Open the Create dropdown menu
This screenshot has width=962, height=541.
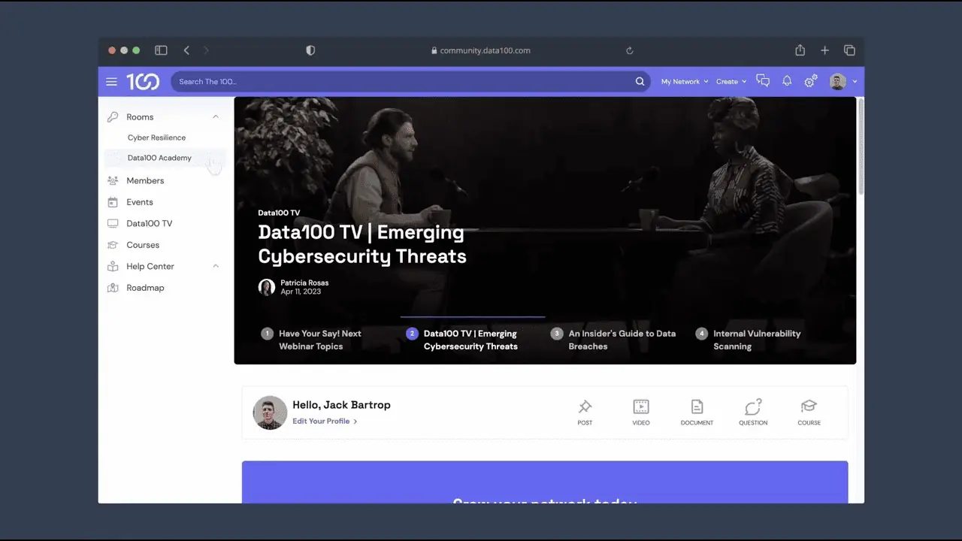[x=731, y=81]
